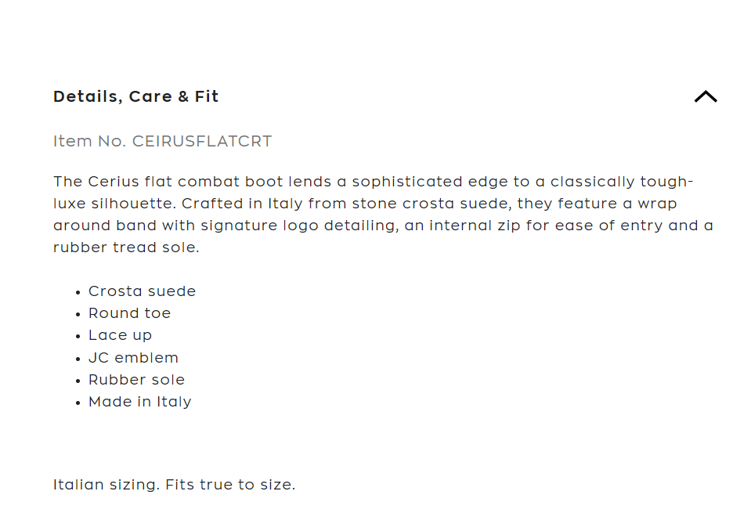Select the 'Lace up' bullet item
Viewport: 733px width, 531px height.
(120, 335)
